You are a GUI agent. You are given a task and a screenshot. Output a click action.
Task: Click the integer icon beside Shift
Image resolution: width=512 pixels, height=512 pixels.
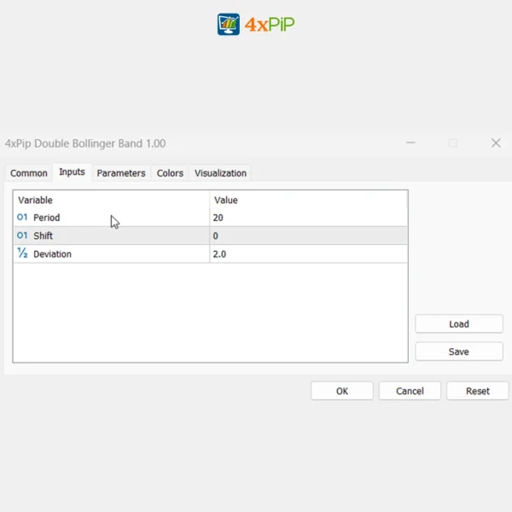[x=22, y=236]
